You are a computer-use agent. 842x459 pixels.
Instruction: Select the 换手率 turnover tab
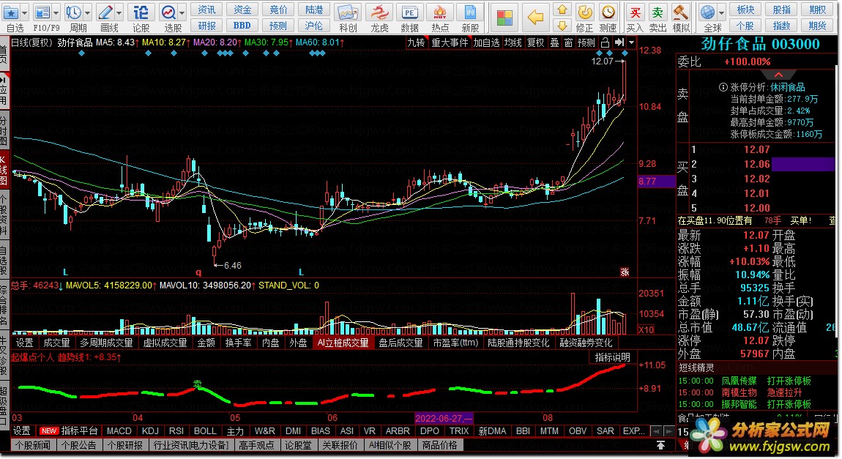pos(238,343)
